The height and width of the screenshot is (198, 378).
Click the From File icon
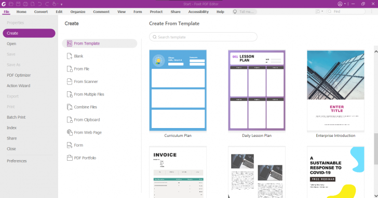[70, 69]
